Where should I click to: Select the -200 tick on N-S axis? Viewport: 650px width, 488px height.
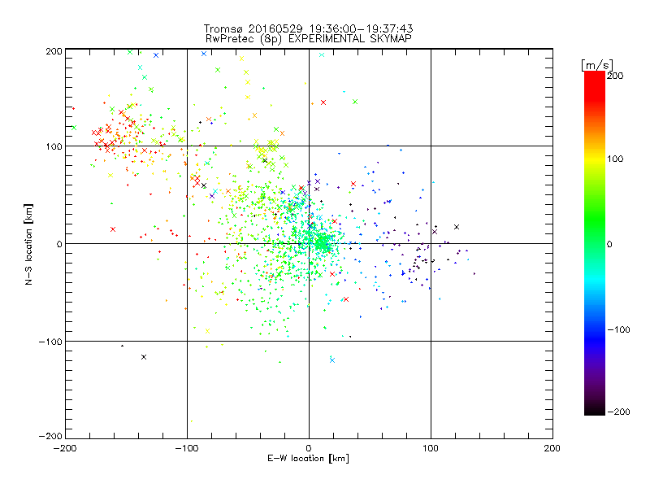tap(50, 436)
